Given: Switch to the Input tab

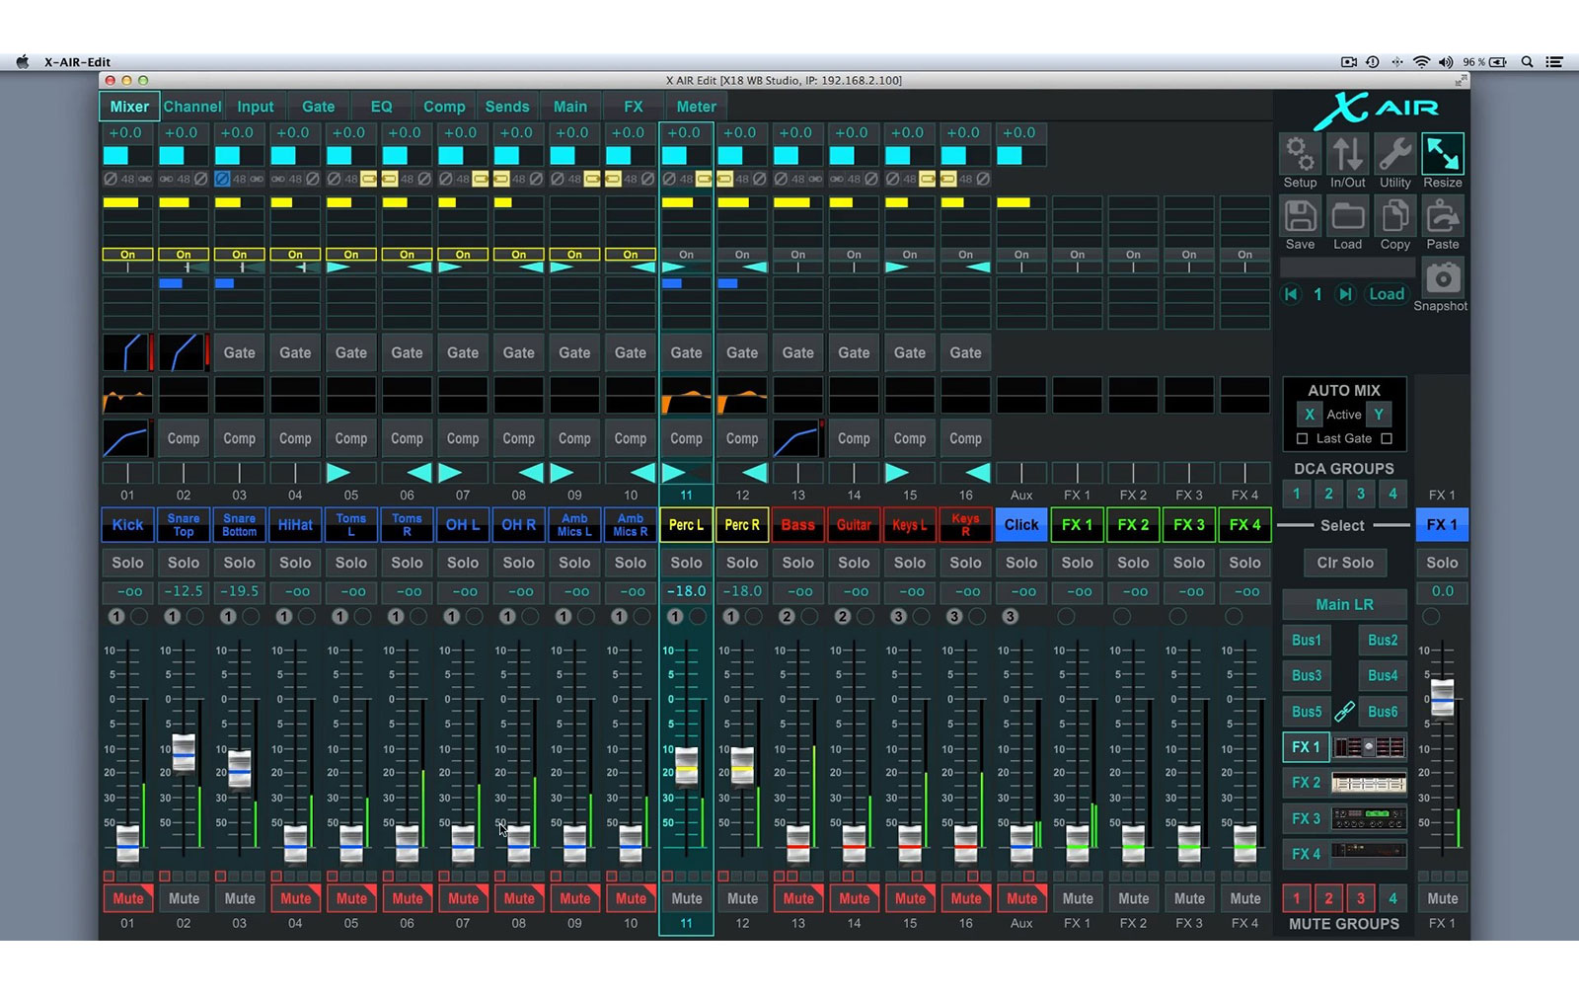Looking at the screenshot, I should (256, 107).
